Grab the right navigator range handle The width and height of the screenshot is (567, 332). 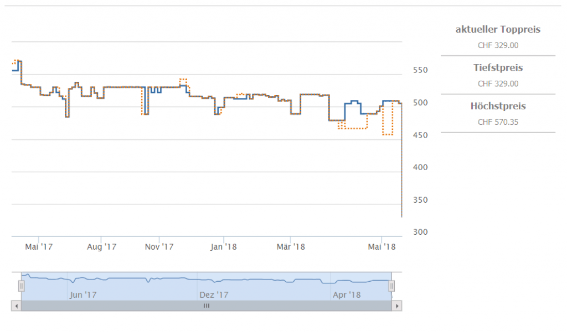(391, 286)
